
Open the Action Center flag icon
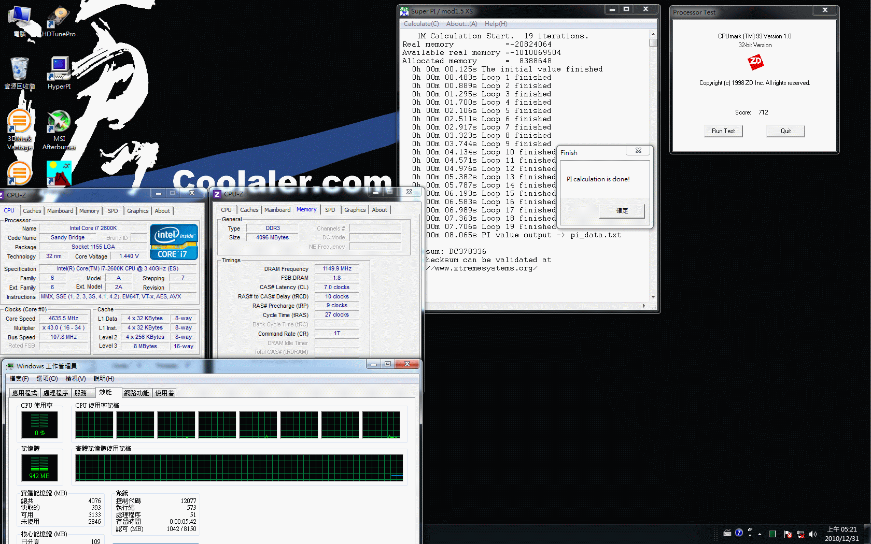[x=788, y=534]
